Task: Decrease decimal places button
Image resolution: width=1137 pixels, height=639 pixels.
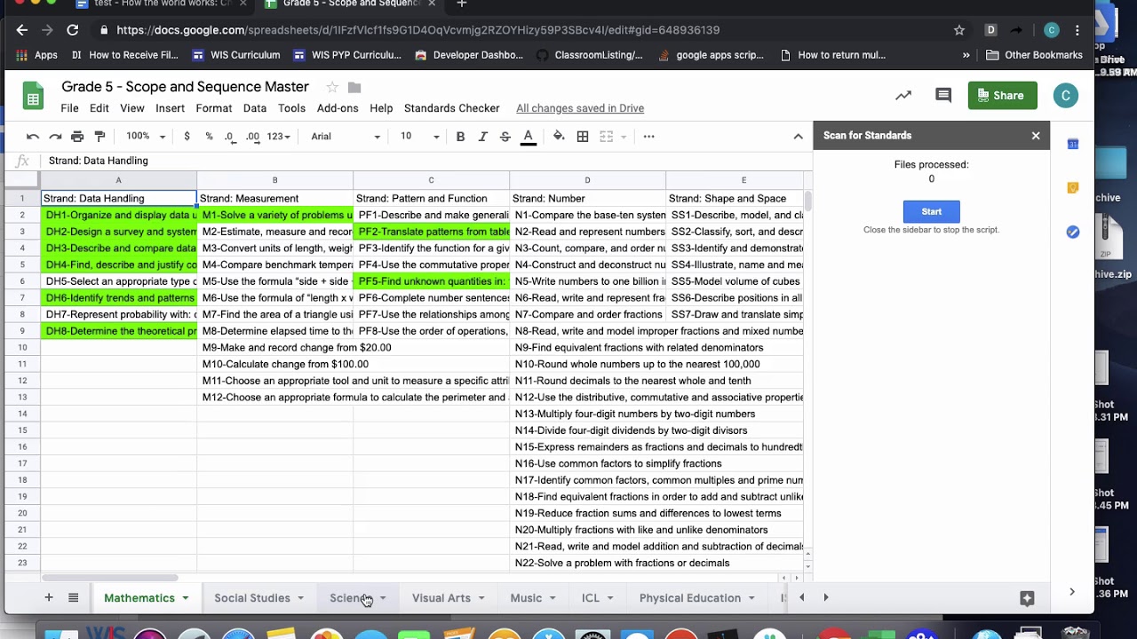Action: coord(230,136)
